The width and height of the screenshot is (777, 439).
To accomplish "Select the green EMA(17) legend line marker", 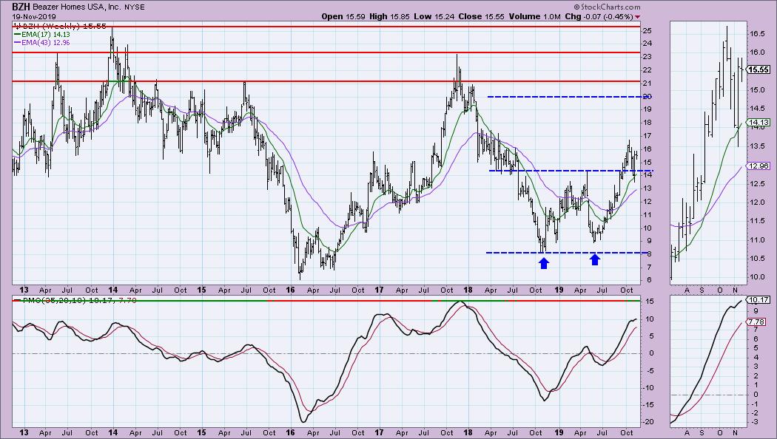I will tap(17, 35).
